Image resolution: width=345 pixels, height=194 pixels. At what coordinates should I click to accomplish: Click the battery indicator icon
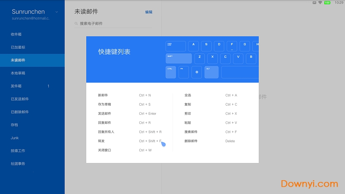pyautogui.click(x=327, y=3)
